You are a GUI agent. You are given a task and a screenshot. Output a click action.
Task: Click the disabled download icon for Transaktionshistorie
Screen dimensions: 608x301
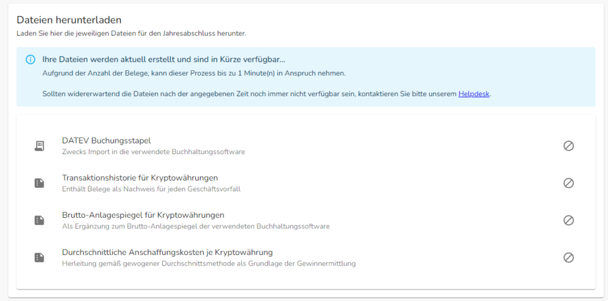568,183
